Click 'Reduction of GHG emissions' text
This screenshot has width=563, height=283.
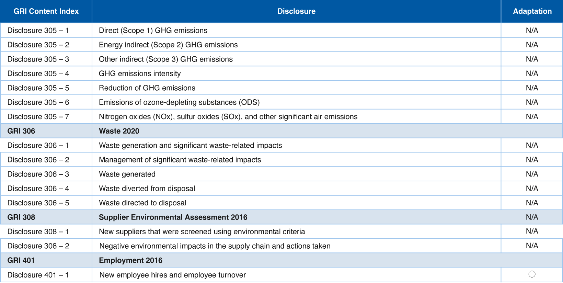(x=147, y=88)
